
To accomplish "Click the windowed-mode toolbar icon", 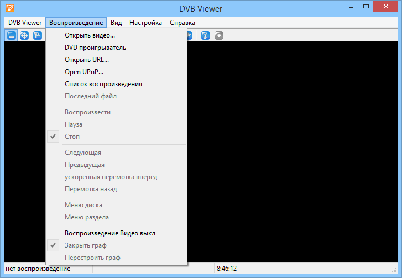I will [11, 35].
